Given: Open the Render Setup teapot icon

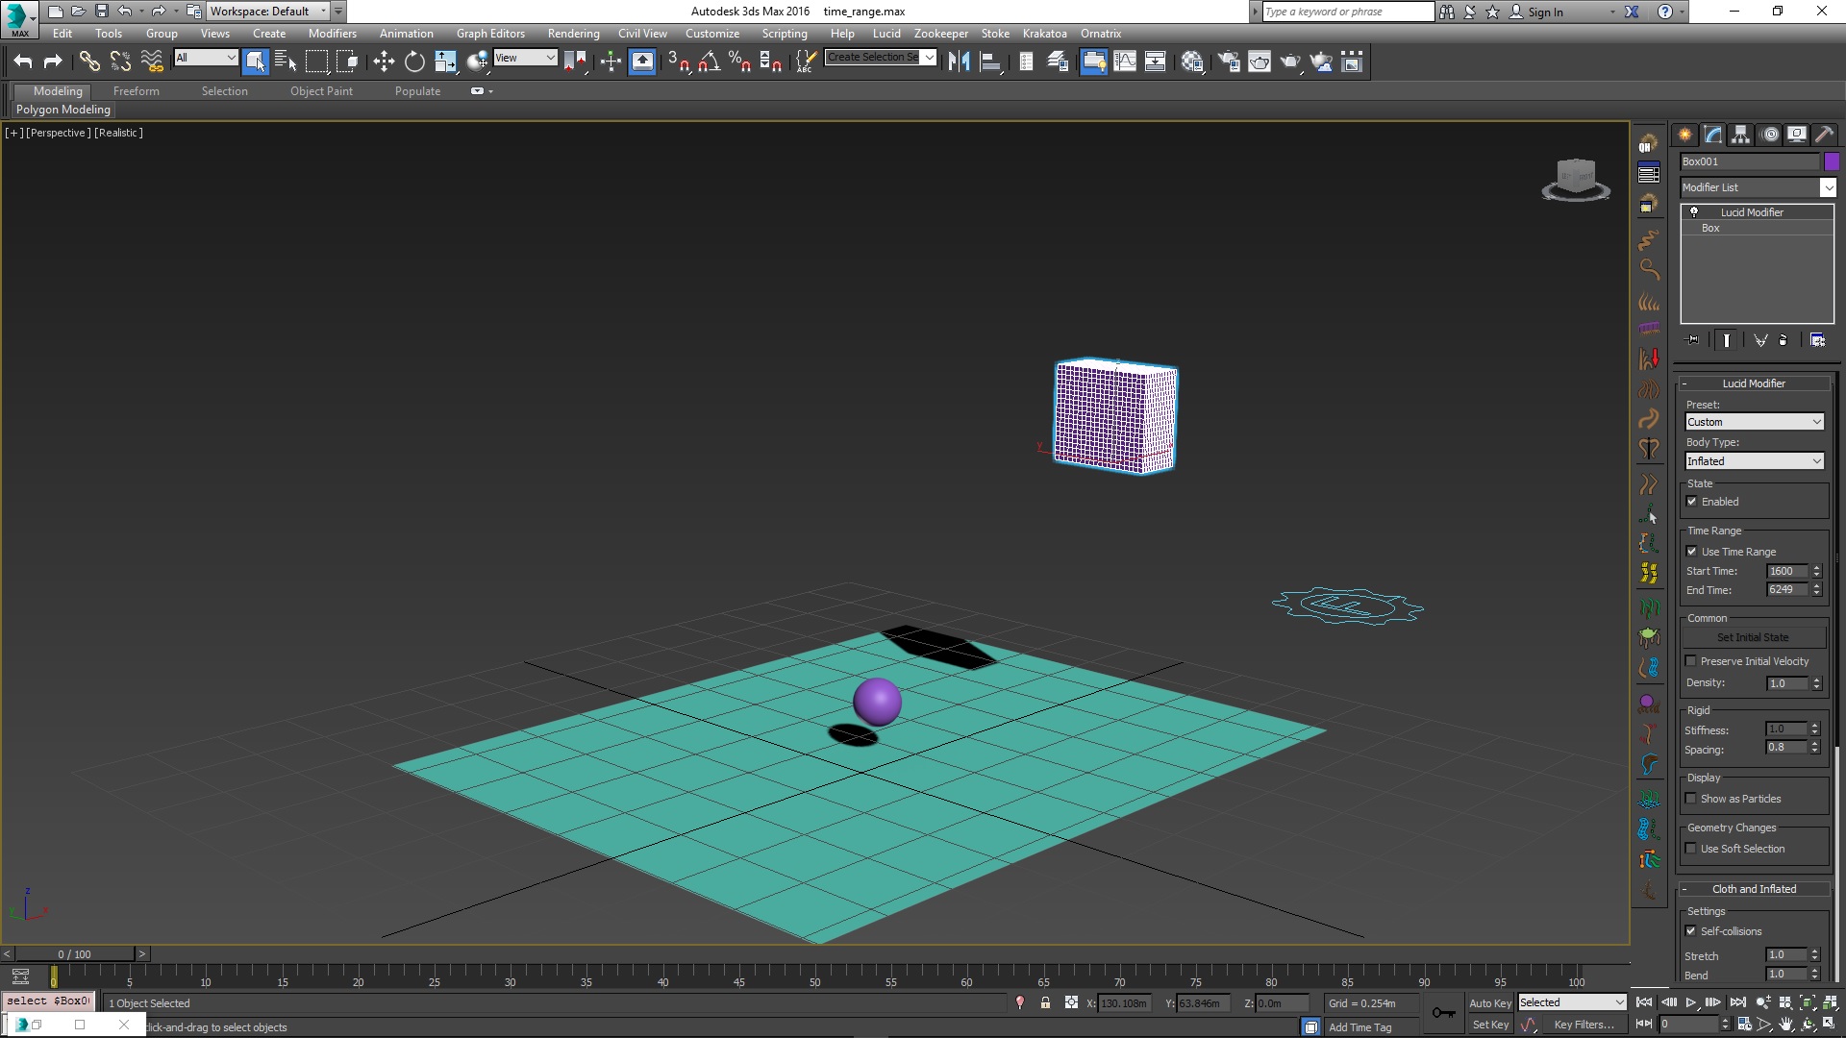Looking at the screenshot, I should point(1229,62).
